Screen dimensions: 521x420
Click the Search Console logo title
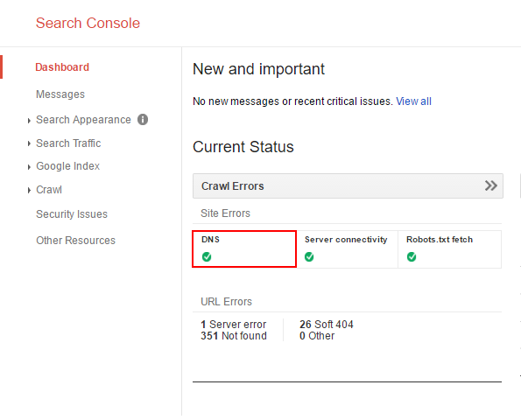88,23
